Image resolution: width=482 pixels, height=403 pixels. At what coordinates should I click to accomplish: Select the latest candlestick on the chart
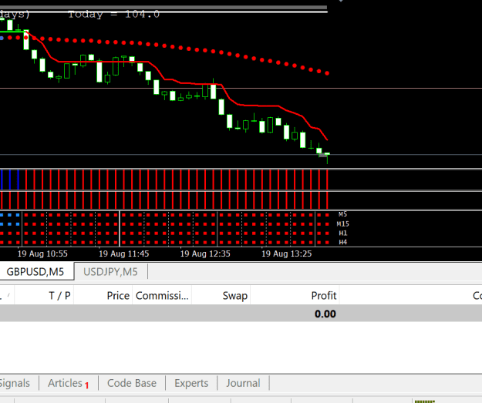328,157
